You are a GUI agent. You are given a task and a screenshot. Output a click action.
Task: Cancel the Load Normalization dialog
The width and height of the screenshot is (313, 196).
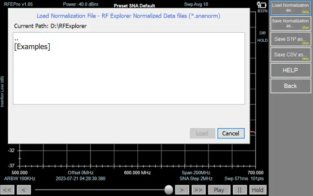pos(231,134)
